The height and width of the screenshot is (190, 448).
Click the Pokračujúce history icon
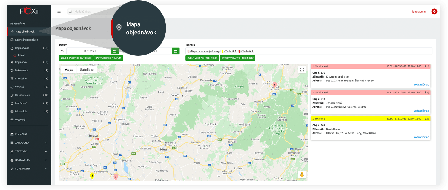pos(12,70)
